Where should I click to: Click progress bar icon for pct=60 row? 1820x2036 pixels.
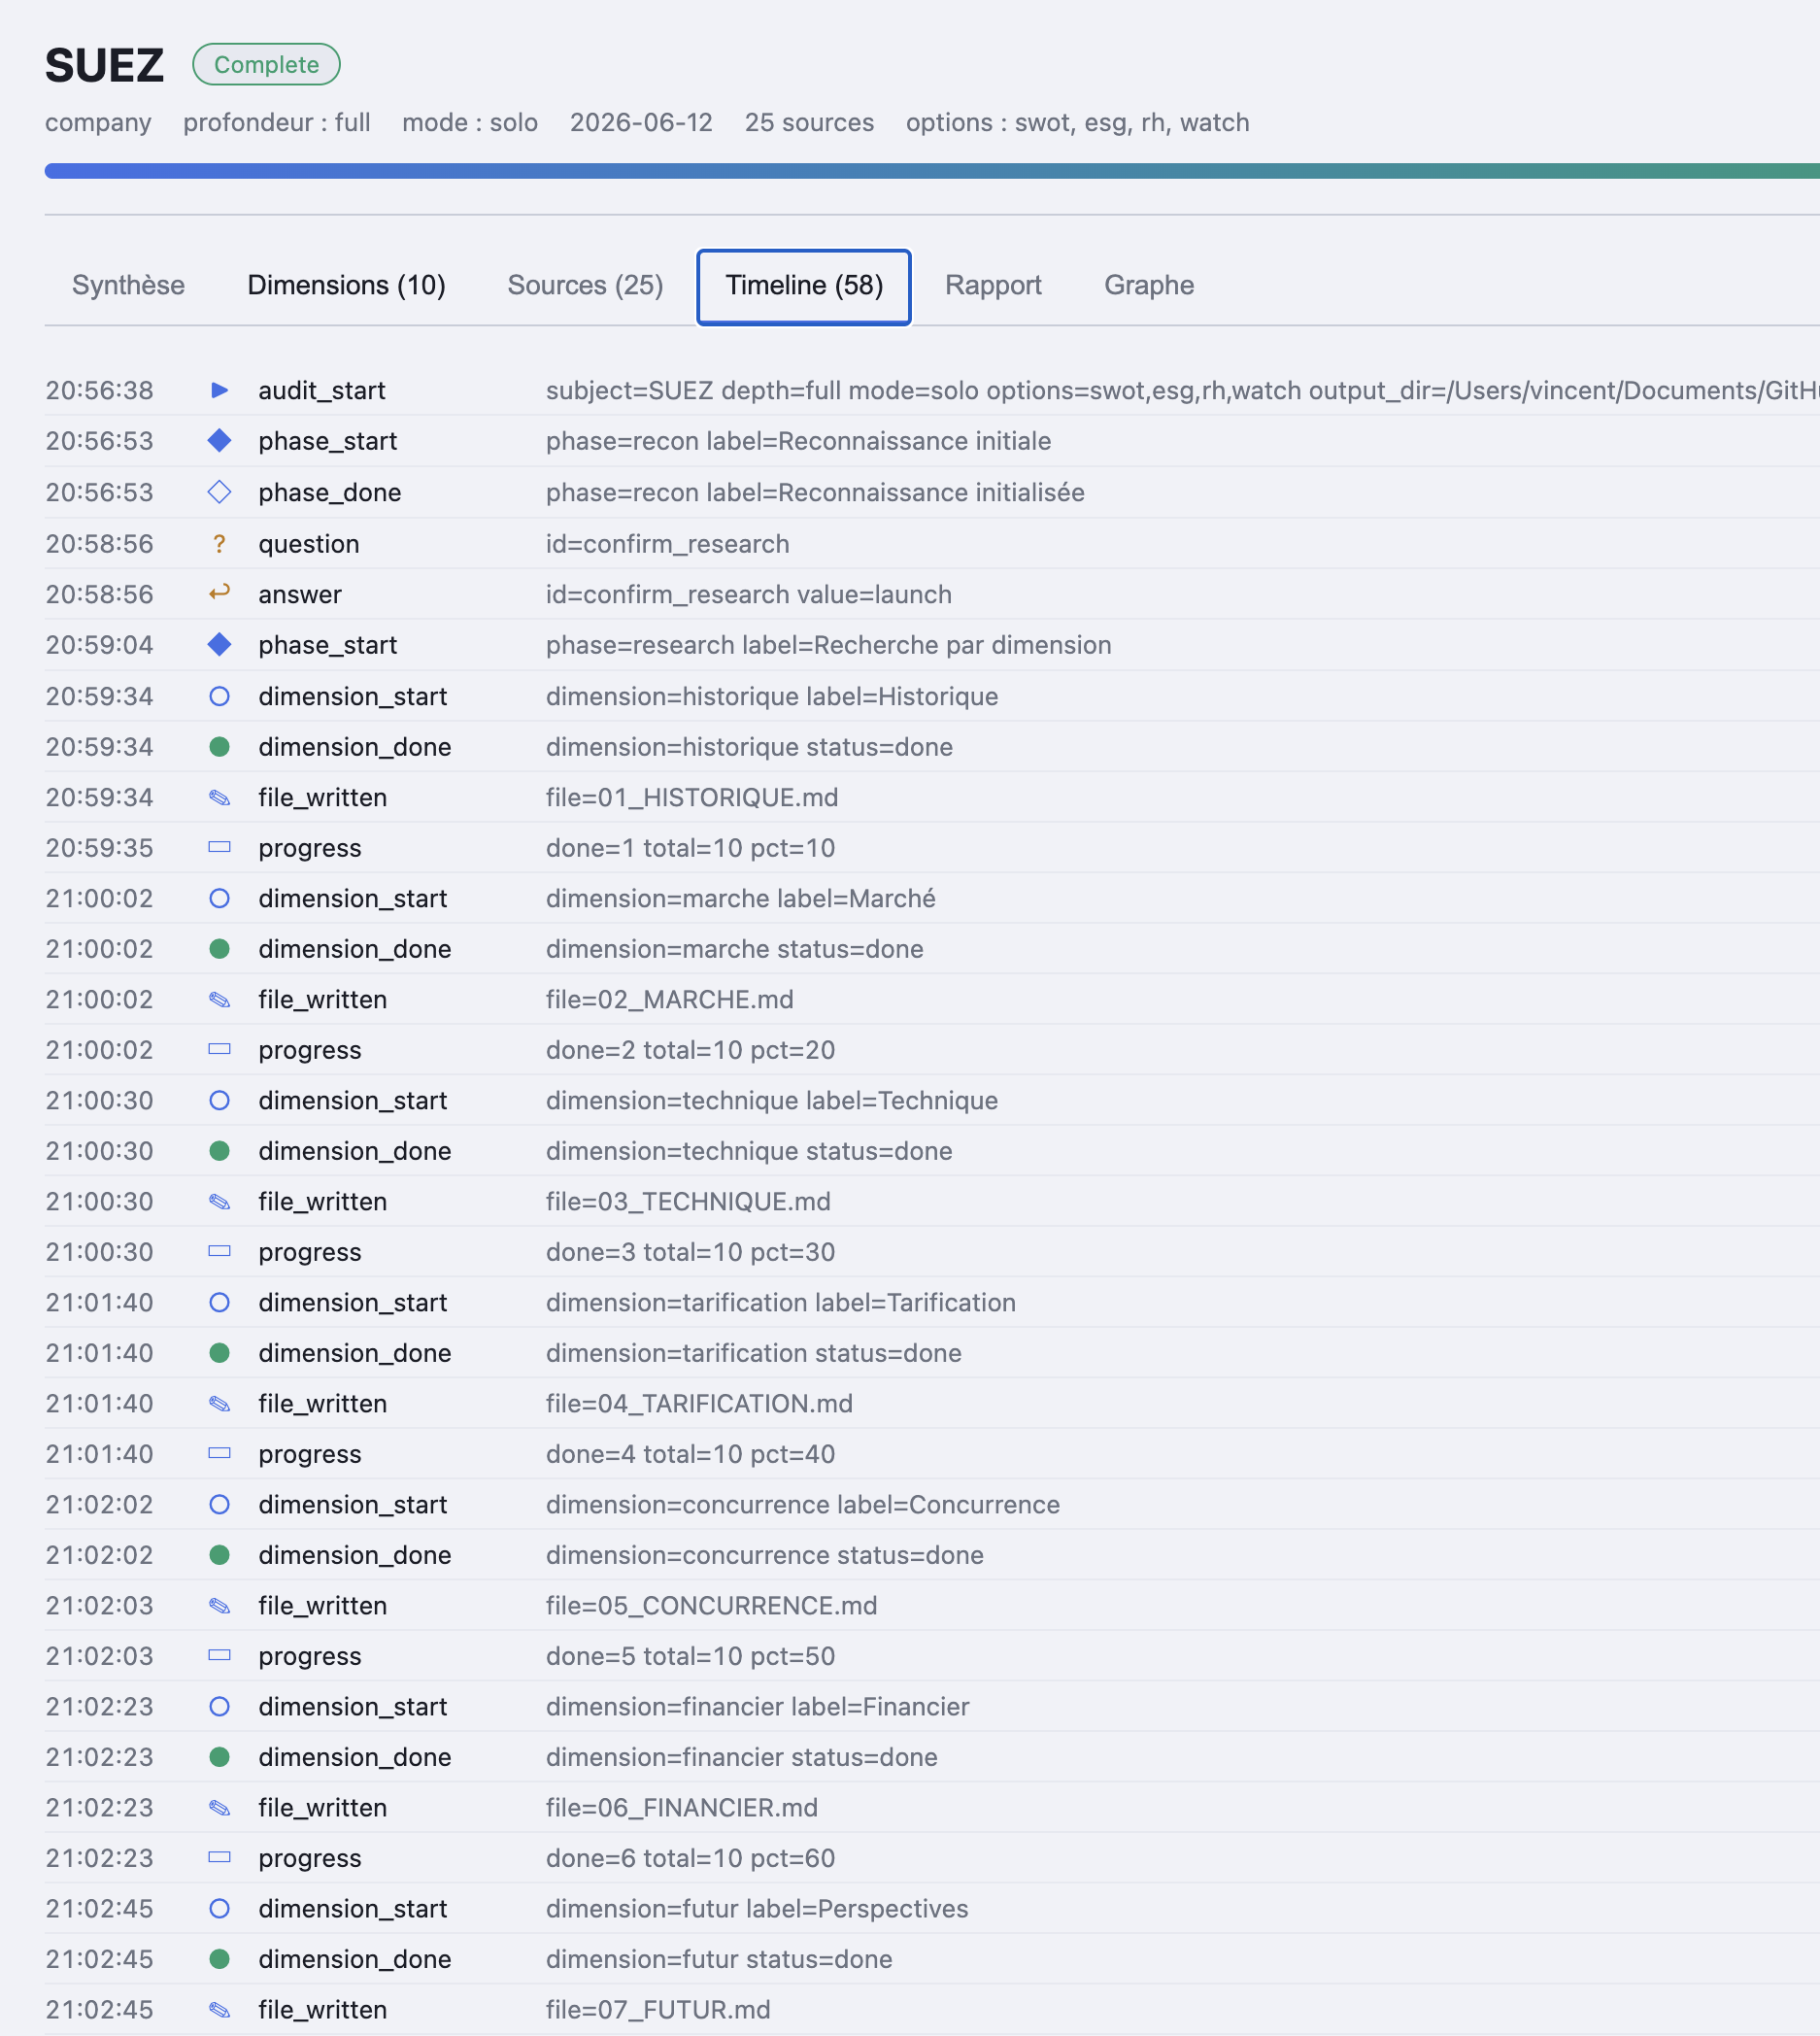tap(220, 1858)
